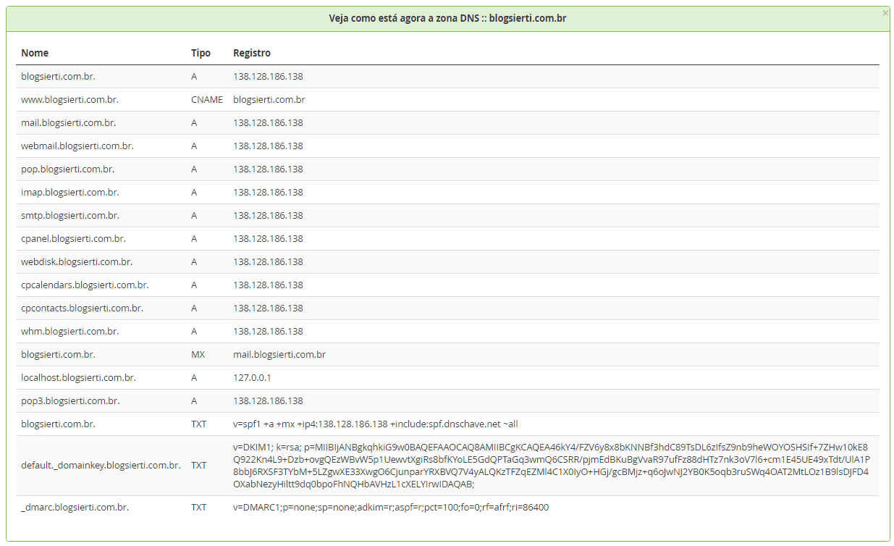Click the Nome column header

pos(35,53)
